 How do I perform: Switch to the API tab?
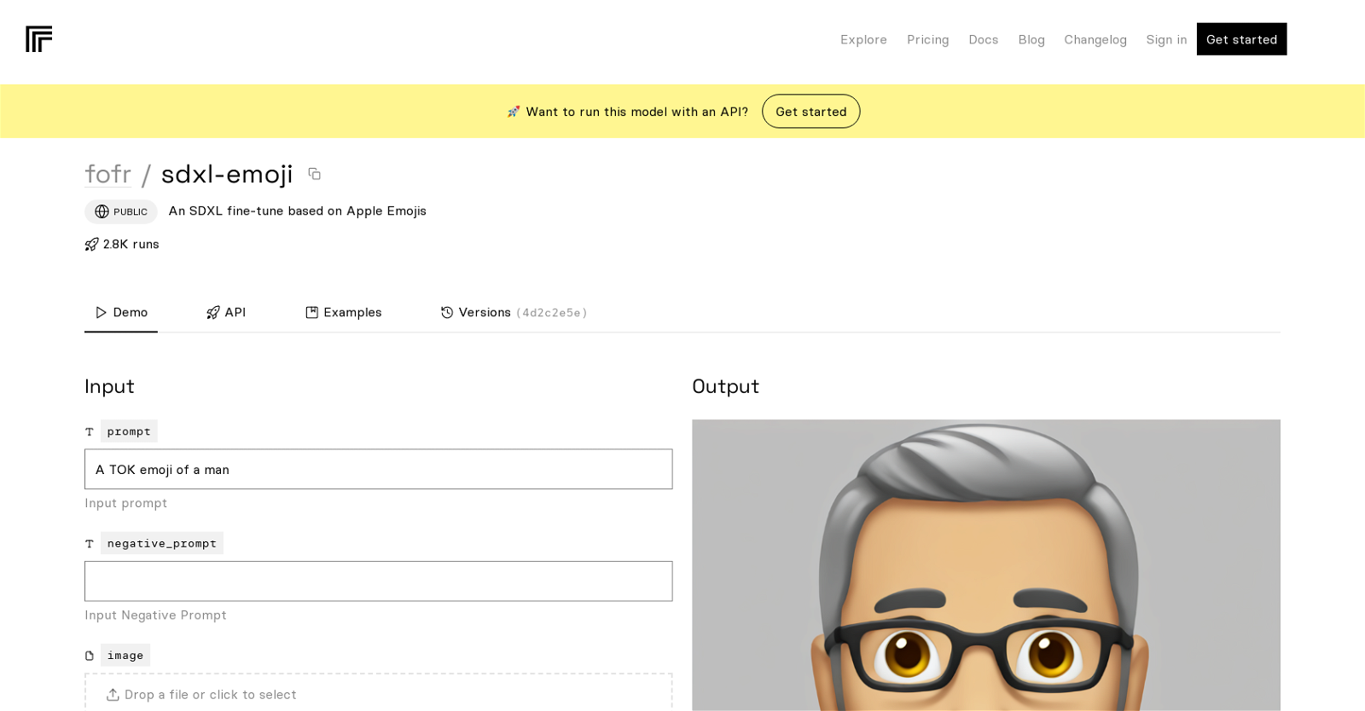click(x=226, y=313)
